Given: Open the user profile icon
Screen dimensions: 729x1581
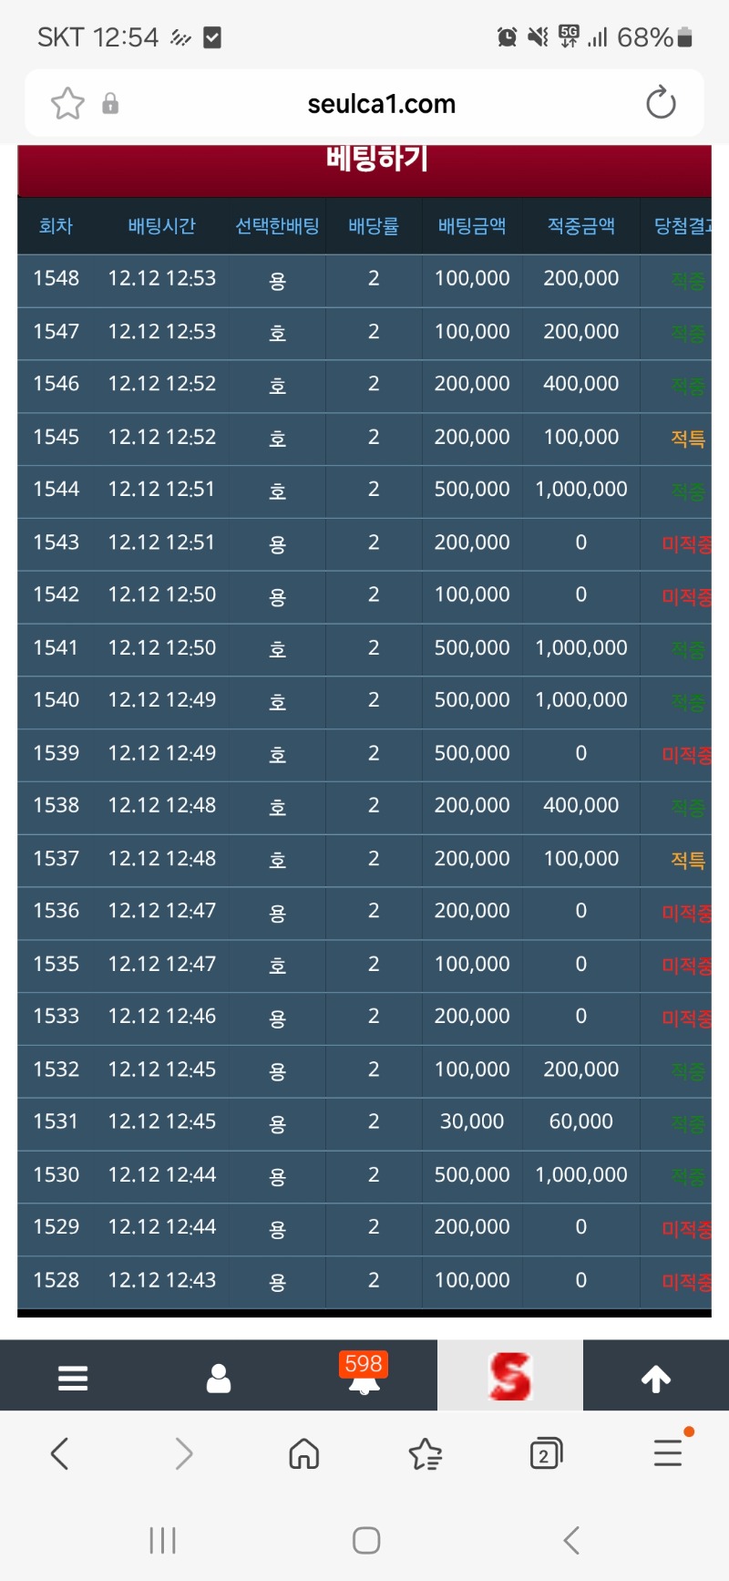Looking at the screenshot, I should [x=219, y=1378].
